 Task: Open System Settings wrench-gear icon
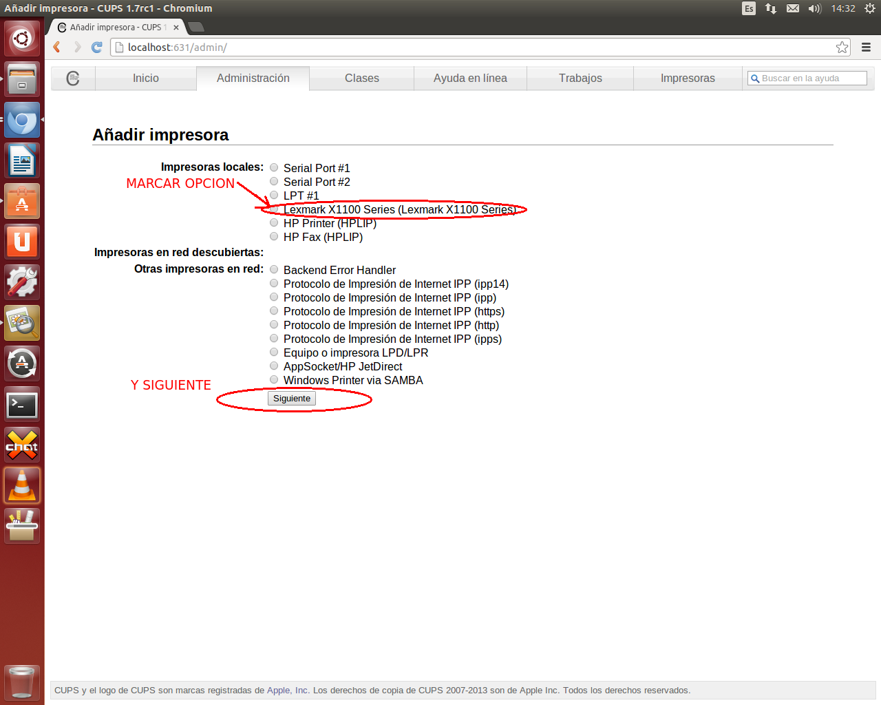[22, 282]
